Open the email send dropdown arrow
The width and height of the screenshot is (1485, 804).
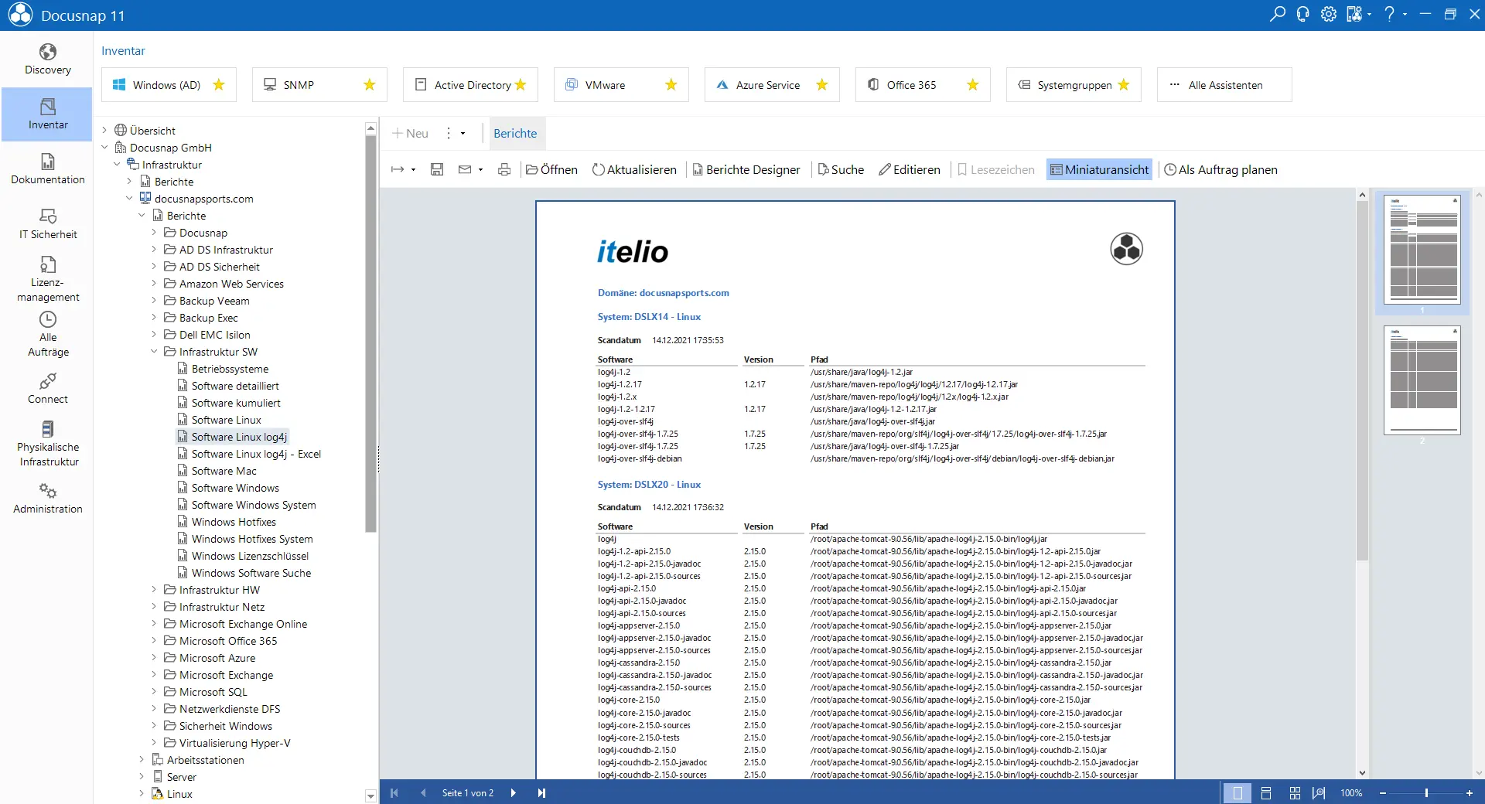pos(481,169)
